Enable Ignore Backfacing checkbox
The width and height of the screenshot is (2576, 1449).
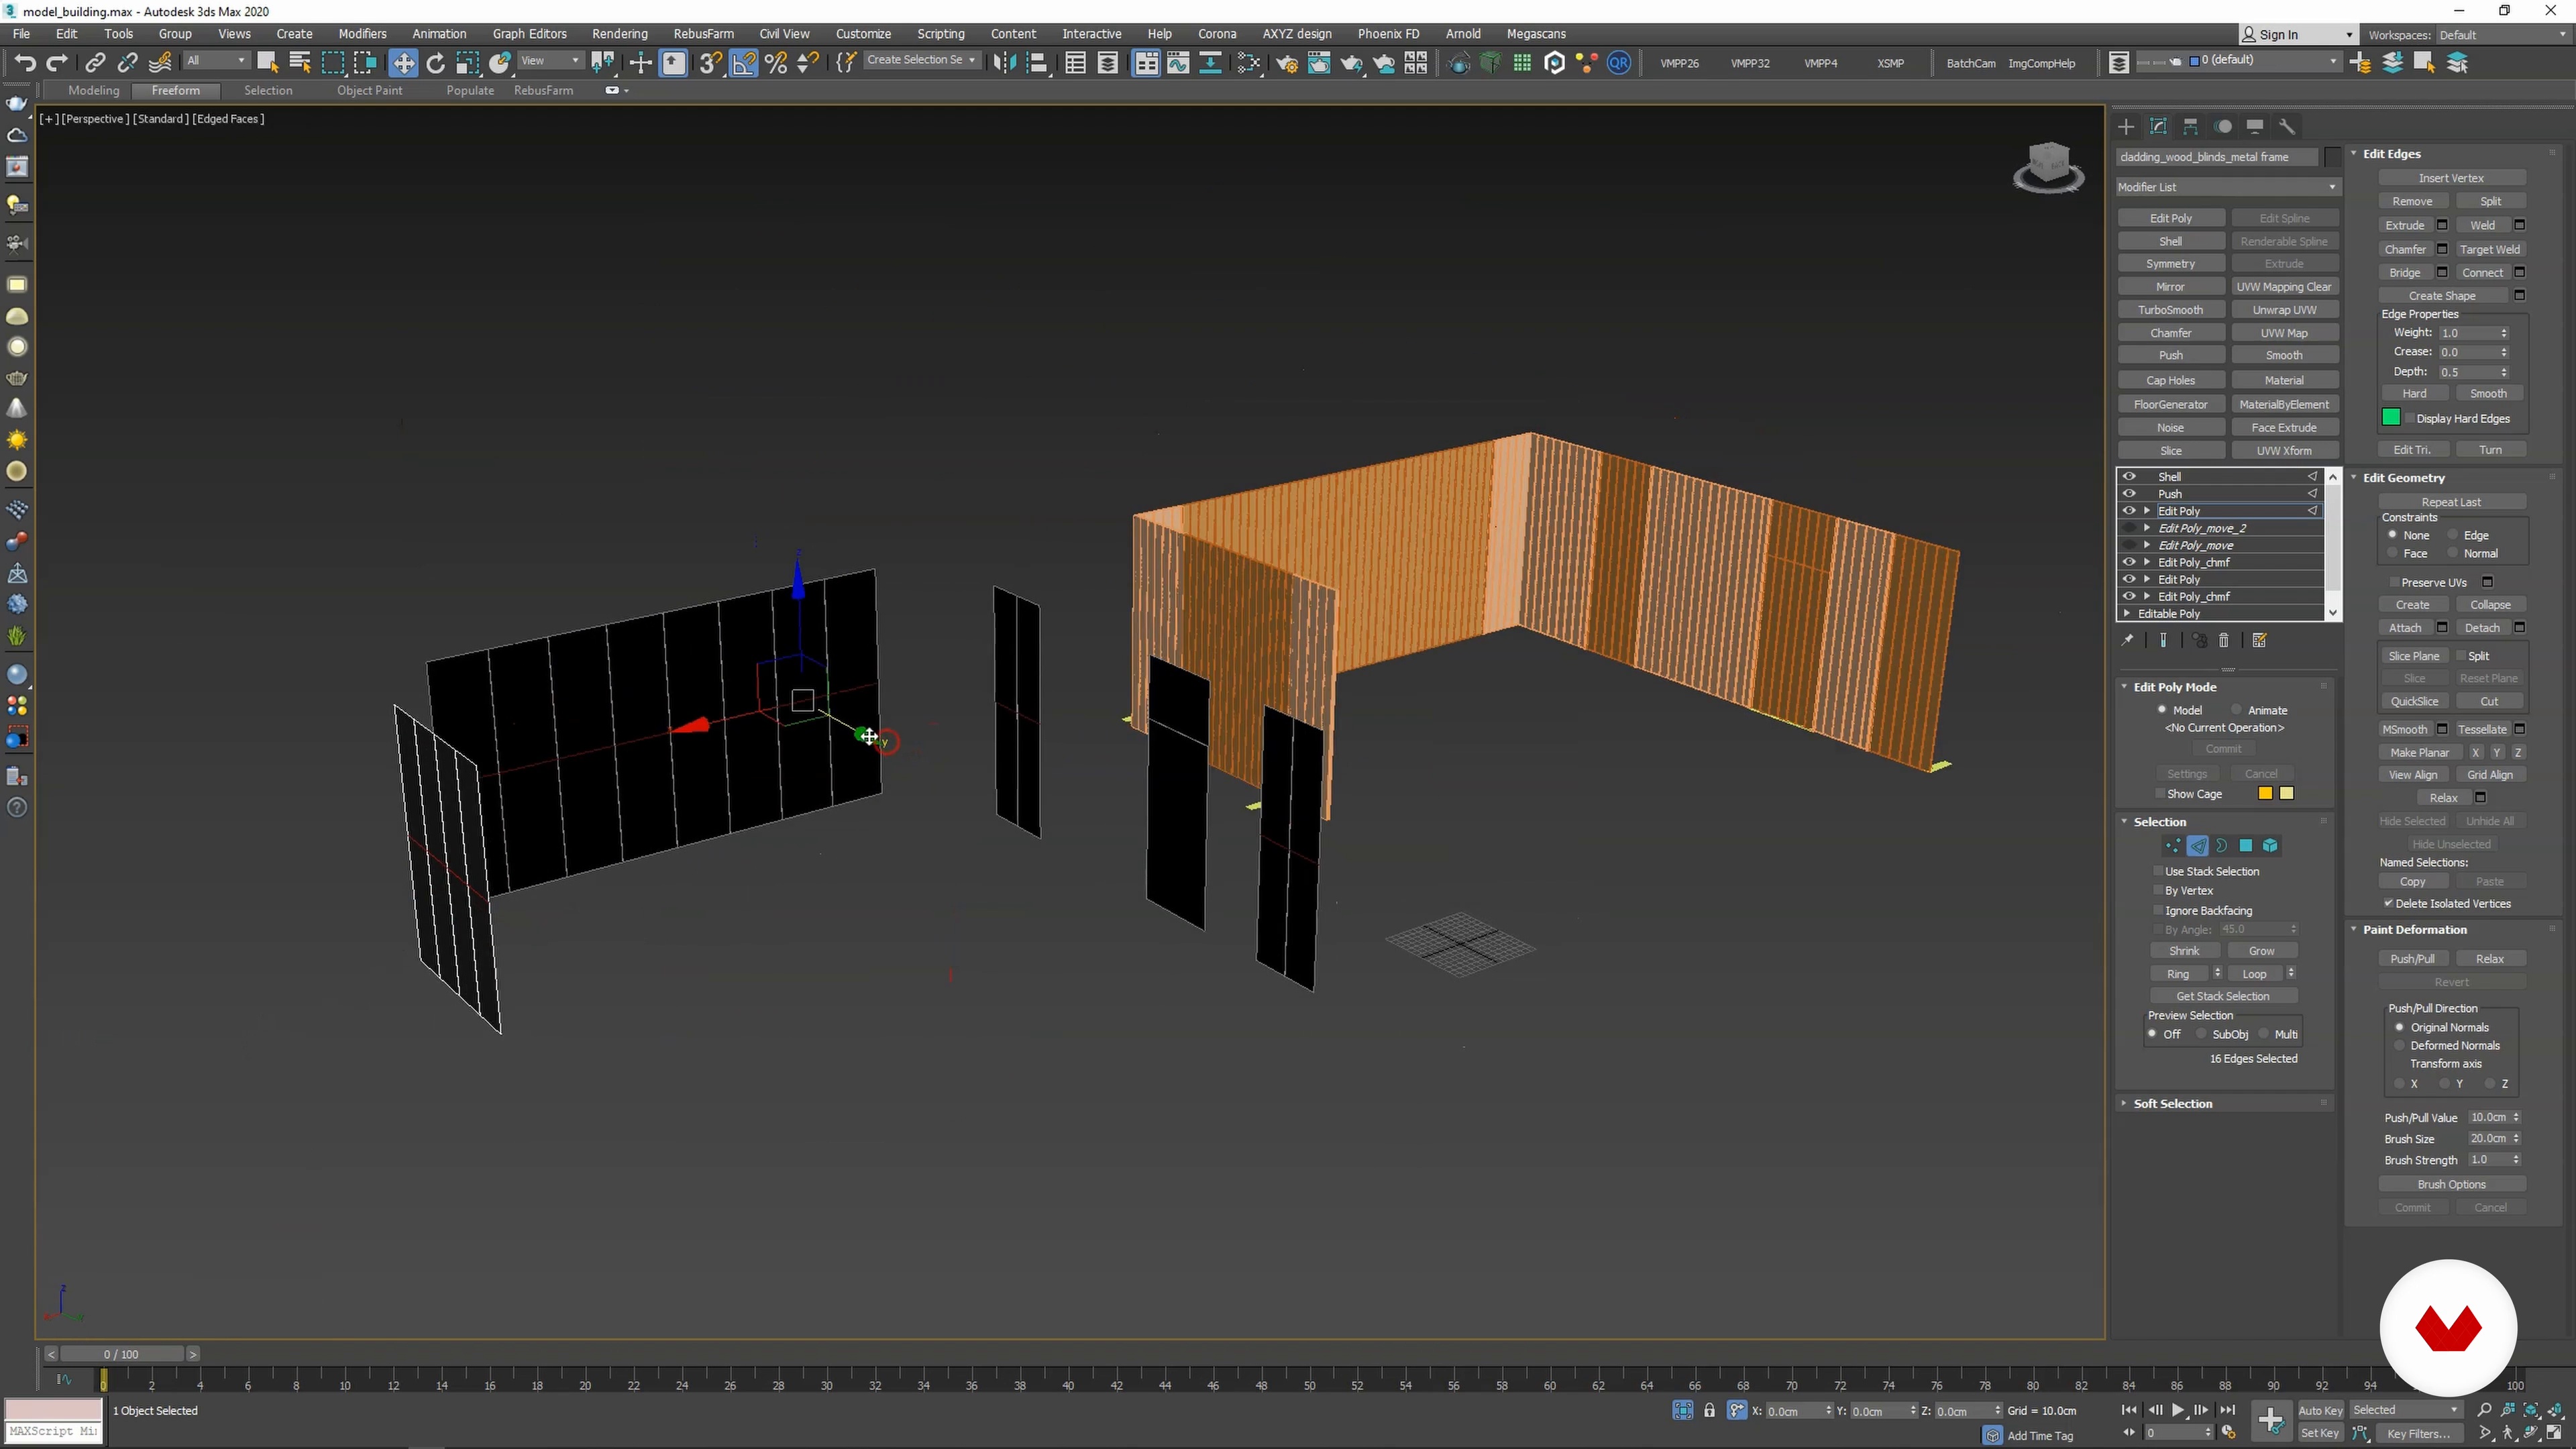coord(2159,910)
